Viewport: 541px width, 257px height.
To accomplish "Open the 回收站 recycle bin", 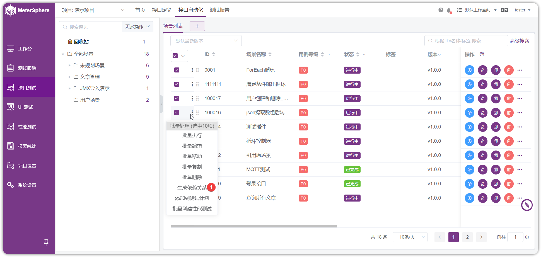I will pos(78,42).
